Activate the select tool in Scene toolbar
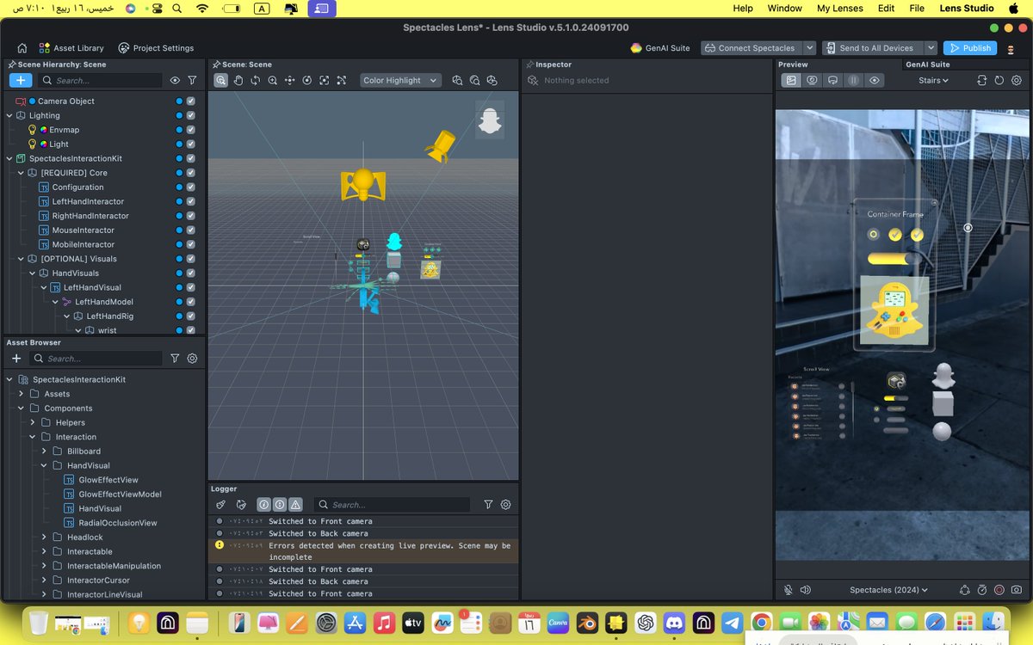Screen dimensions: 1033x645 click(x=221, y=80)
